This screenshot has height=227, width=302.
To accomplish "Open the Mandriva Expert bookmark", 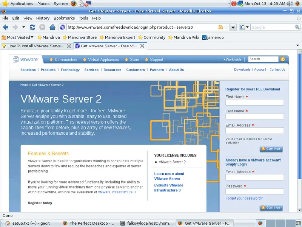I will click(x=117, y=37).
